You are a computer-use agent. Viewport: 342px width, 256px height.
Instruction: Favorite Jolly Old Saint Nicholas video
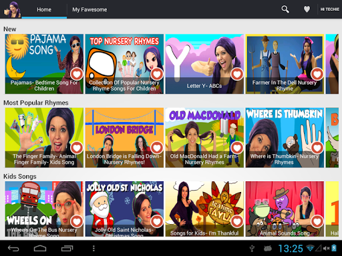point(157,221)
